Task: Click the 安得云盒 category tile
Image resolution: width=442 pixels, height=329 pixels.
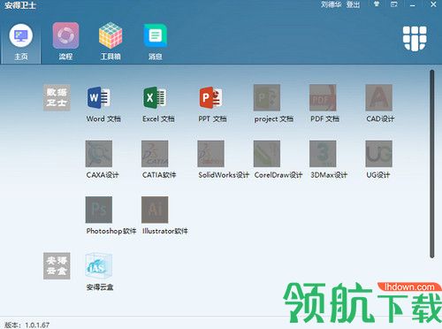Action: [x=57, y=265]
